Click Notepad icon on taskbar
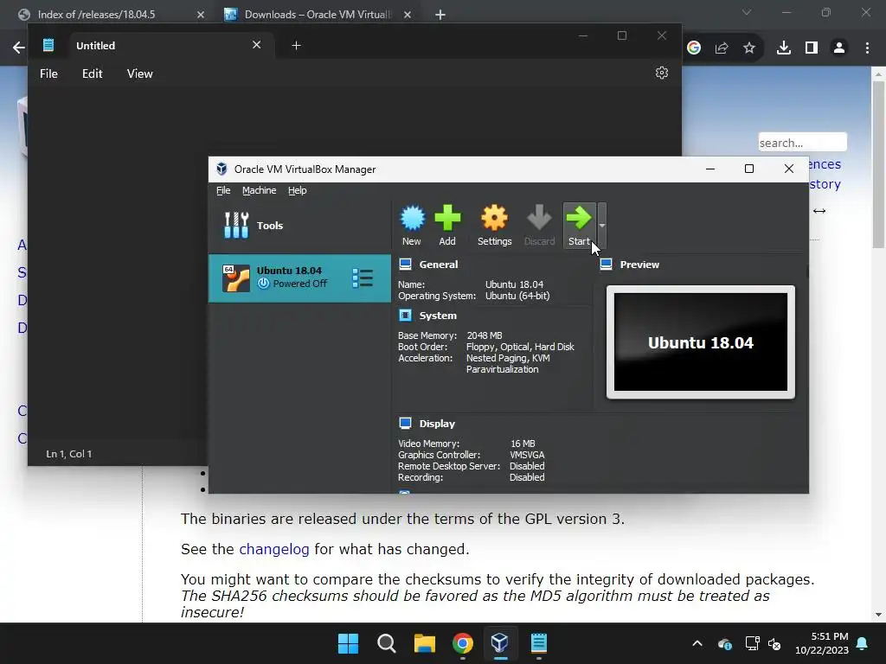The image size is (886, 664). 538,643
